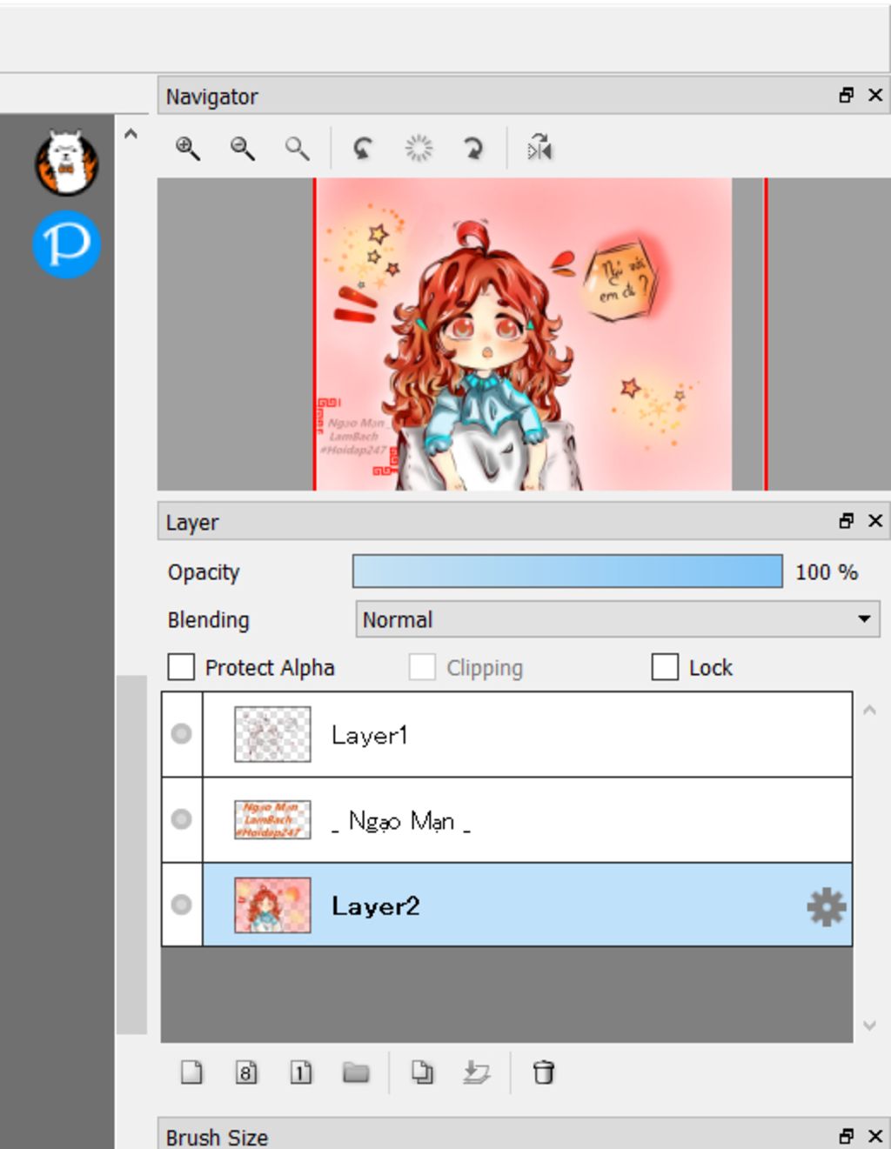891x1149 pixels.
Task: Float the Layer panel
Action: pyautogui.click(x=846, y=520)
